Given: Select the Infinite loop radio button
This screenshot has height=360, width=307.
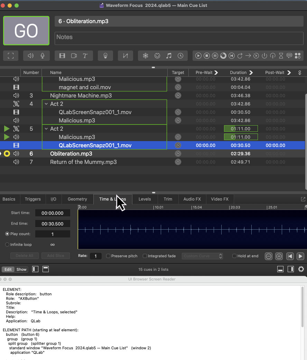Looking at the screenshot, I should pos(7,244).
